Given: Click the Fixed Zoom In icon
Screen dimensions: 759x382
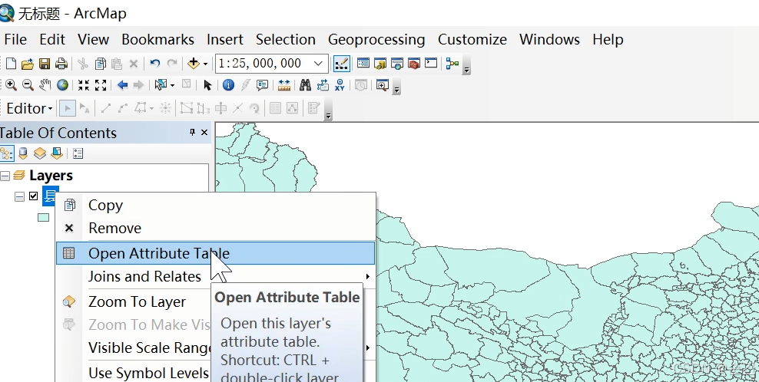Looking at the screenshot, I should pyautogui.click(x=84, y=85).
